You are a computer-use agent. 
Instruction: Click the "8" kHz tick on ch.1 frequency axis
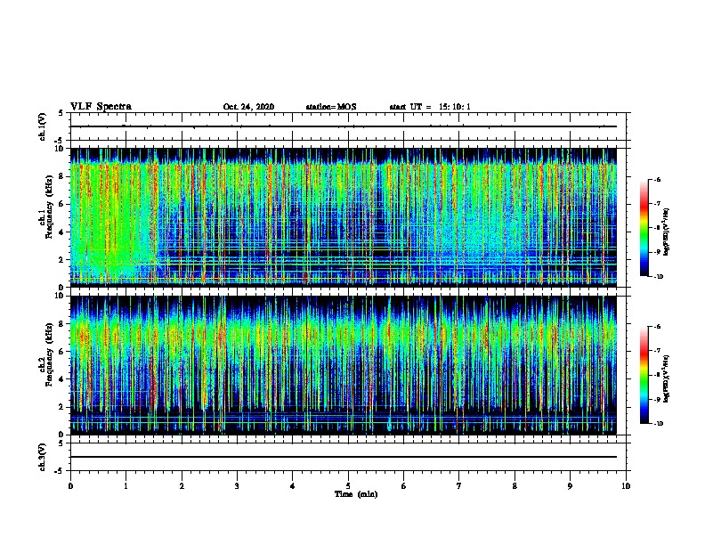click(61, 176)
